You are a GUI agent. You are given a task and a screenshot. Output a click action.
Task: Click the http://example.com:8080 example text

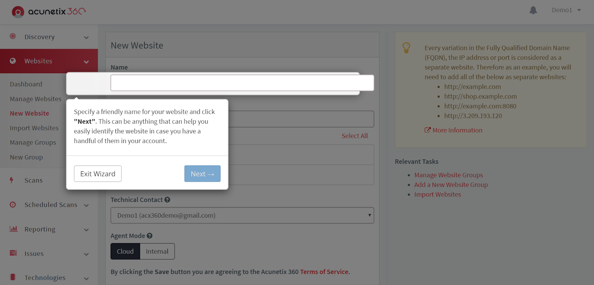[480, 106]
